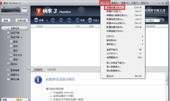Choose 导入未完成下载(P)... menu item
The height and width of the screenshot is (101, 170).
123,63
